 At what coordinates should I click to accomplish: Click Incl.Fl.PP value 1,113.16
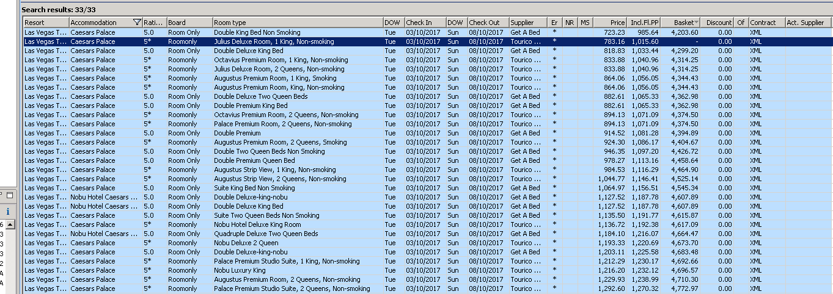pyautogui.click(x=645, y=160)
